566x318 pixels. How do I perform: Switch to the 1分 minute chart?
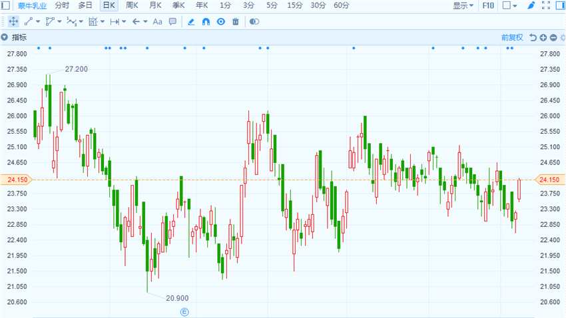pos(225,5)
